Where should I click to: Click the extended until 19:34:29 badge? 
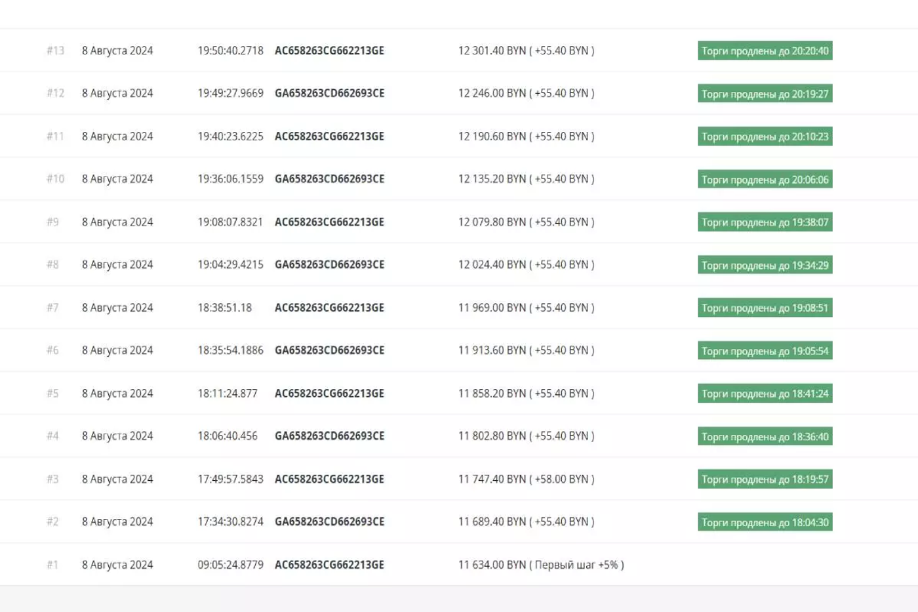[x=765, y=265]
